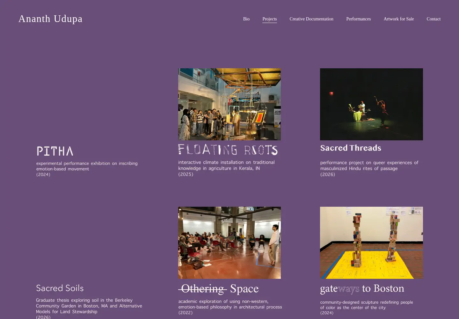Viewport: 459px width, 319px height.
Task: Click text 'academic exploration of using non-western'
Action: [223, 301]
